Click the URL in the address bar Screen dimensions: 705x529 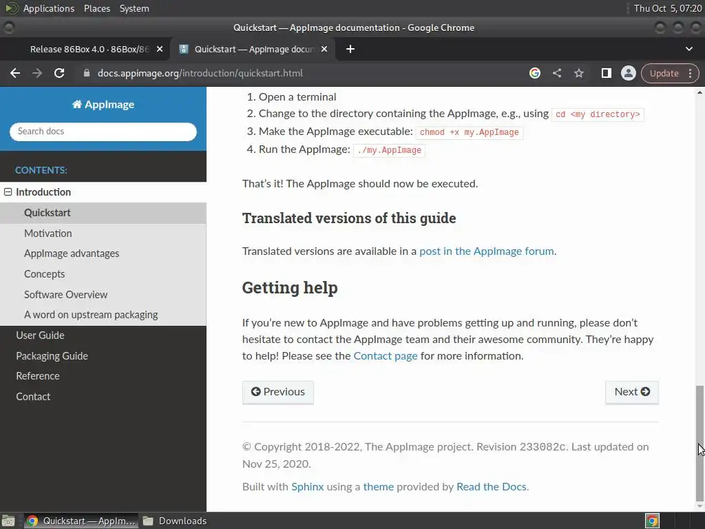[200, 73]
